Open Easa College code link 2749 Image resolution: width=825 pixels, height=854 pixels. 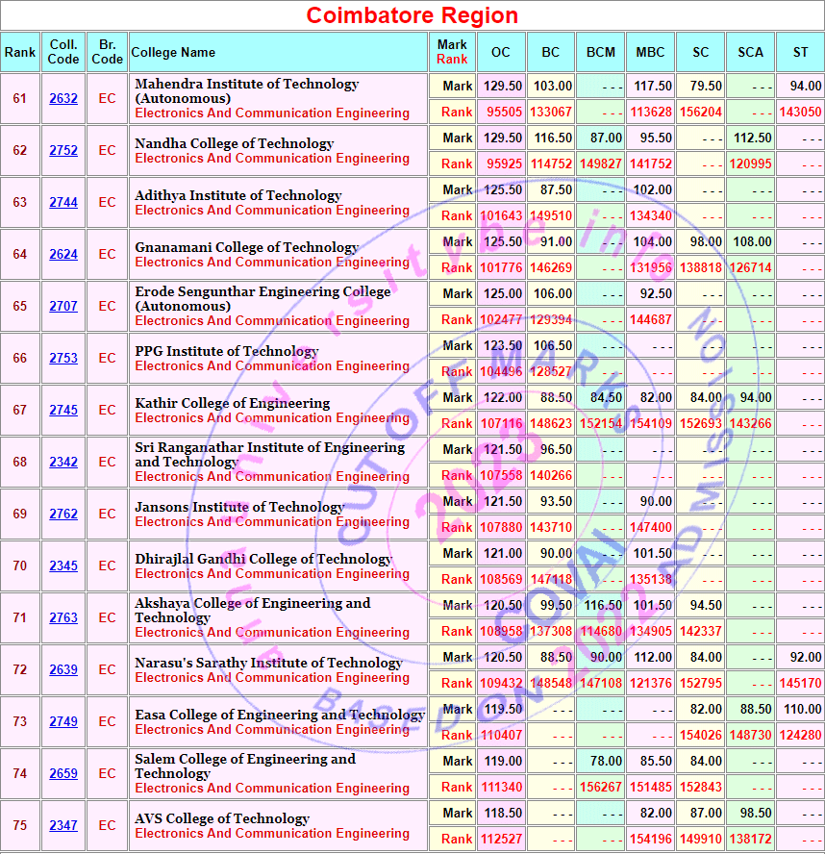63,722
